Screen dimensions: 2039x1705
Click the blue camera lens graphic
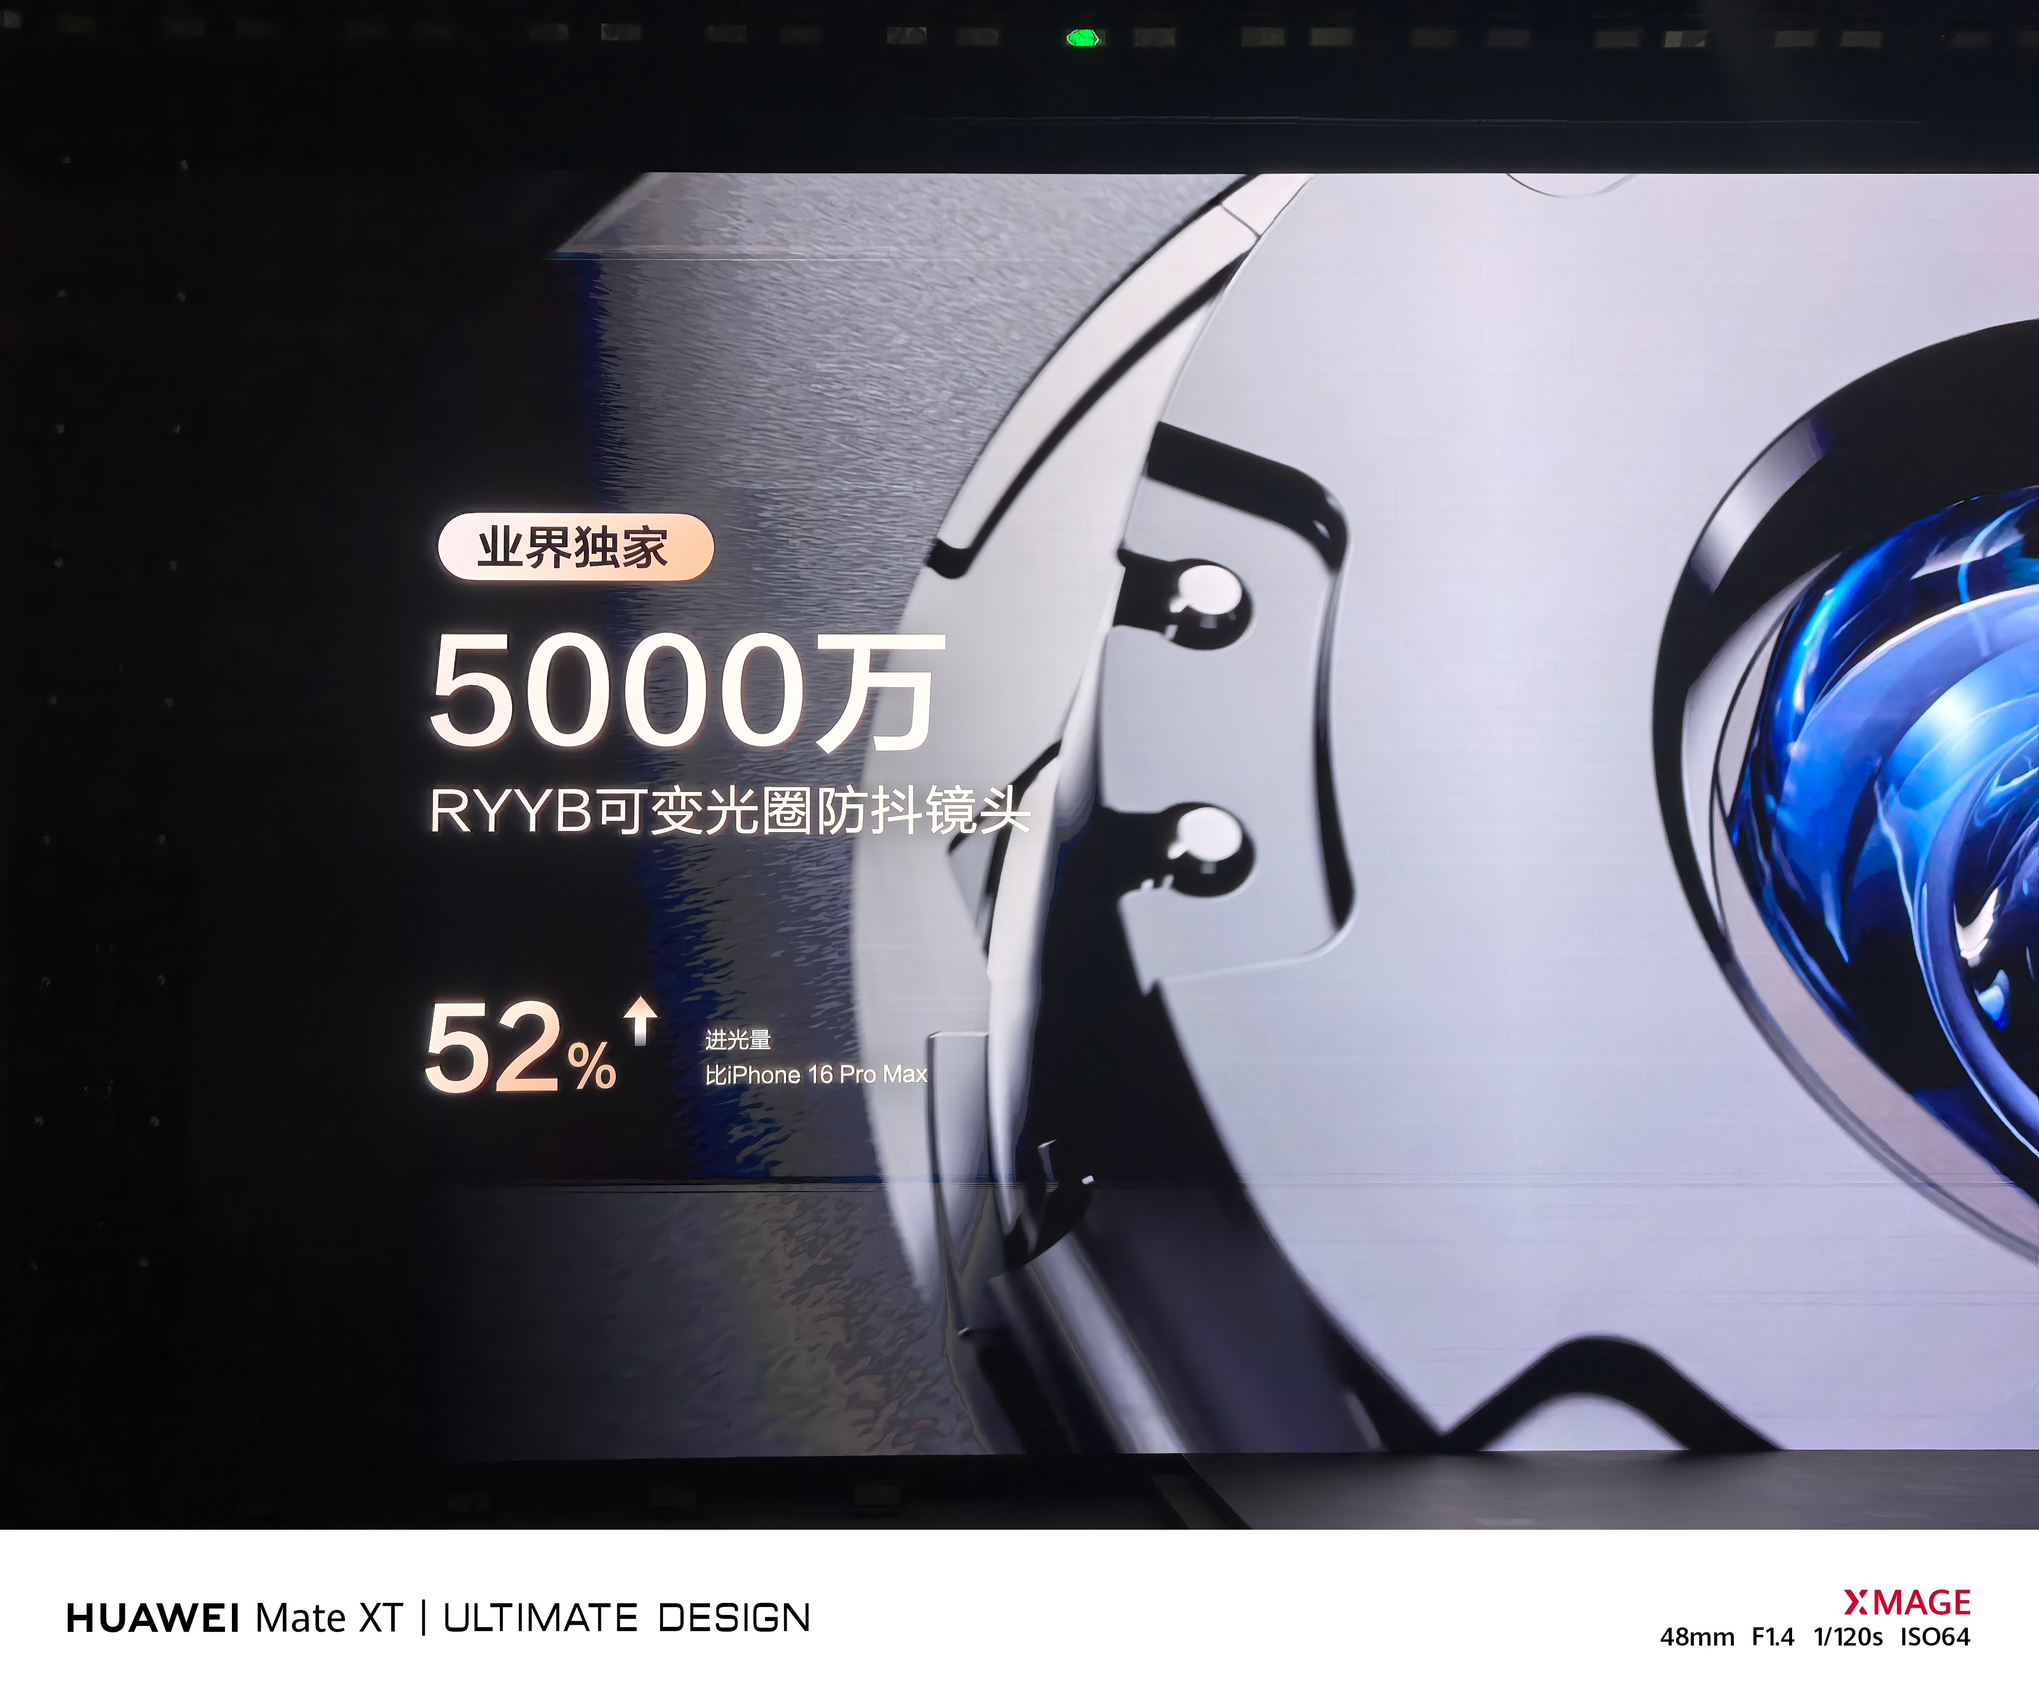[1903, 777]
